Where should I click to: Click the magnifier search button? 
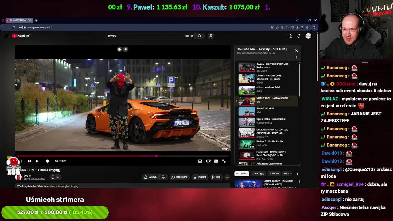(200, 36)
